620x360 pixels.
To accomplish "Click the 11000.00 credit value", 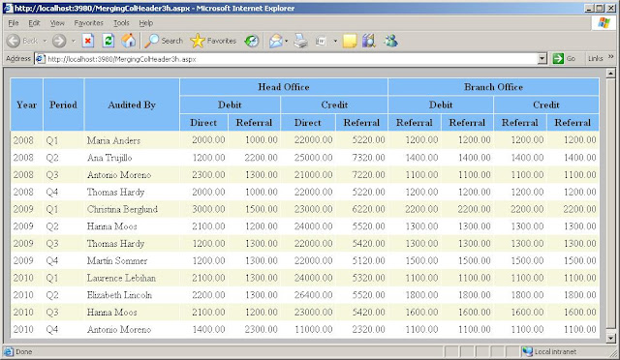I will 314,329.
